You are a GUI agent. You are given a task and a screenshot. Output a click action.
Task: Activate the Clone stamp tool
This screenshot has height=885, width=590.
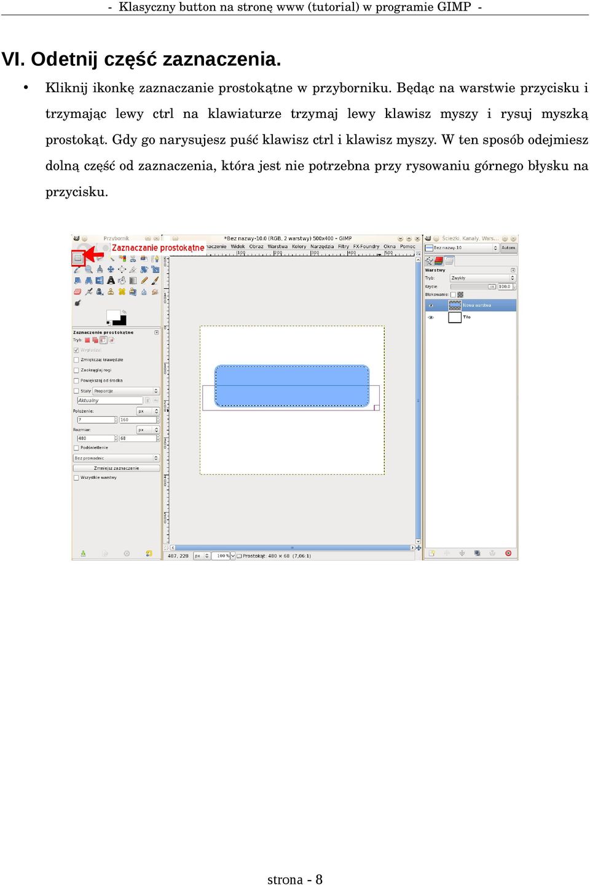[111, 292]
